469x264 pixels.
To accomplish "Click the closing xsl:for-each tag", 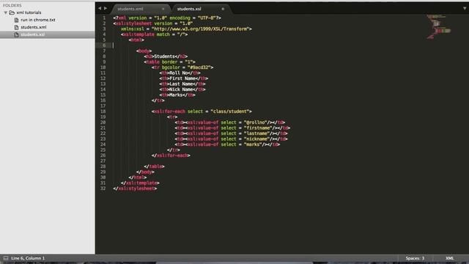I will 171,155.
